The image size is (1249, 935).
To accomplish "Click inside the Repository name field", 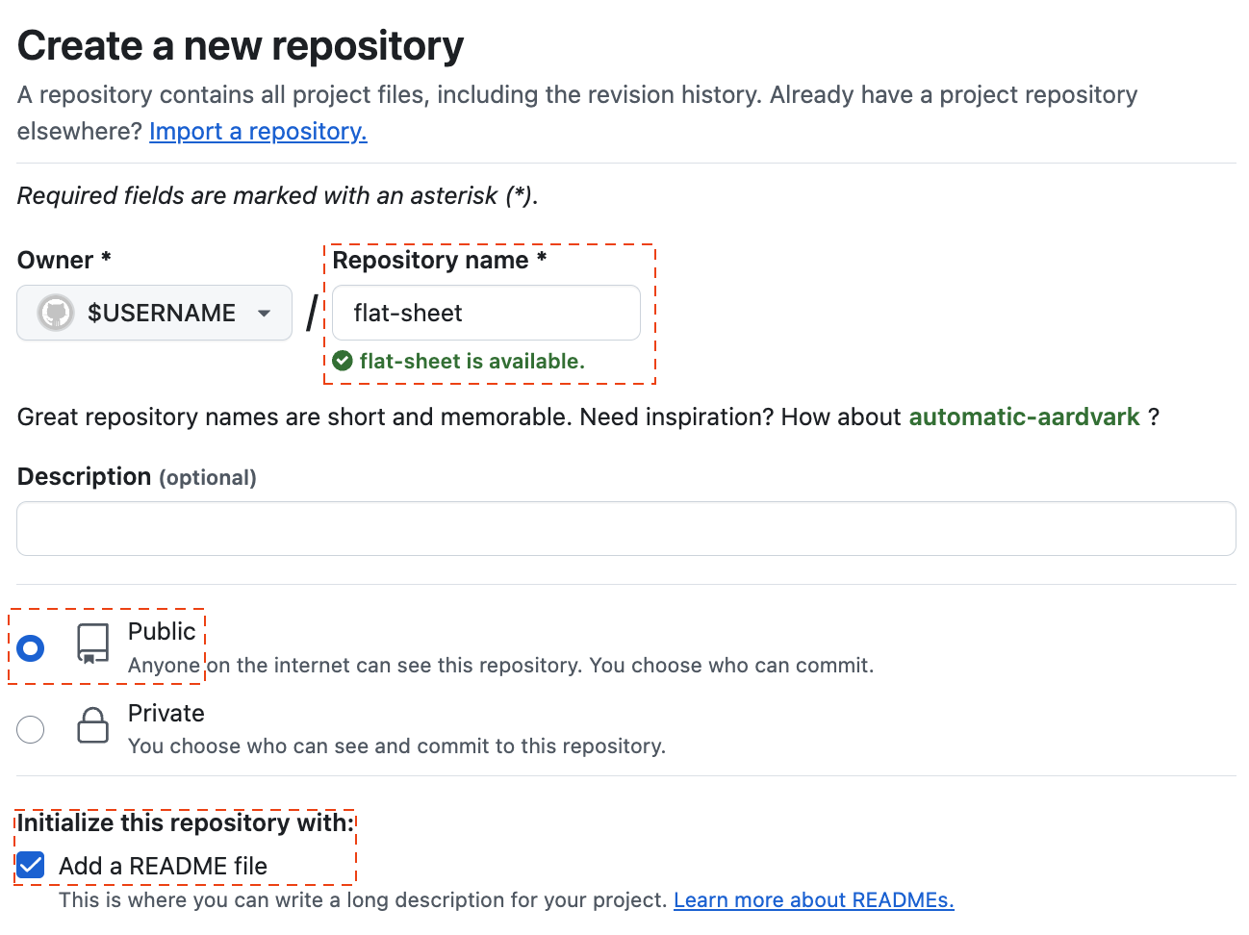I will [485, 313].
